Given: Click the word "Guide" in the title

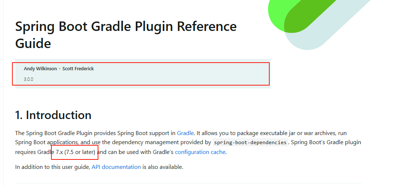Looking at the screenshot, I should (33, 43).
